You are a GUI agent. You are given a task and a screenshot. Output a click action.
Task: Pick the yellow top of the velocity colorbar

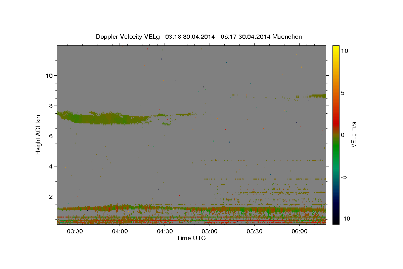335,48
